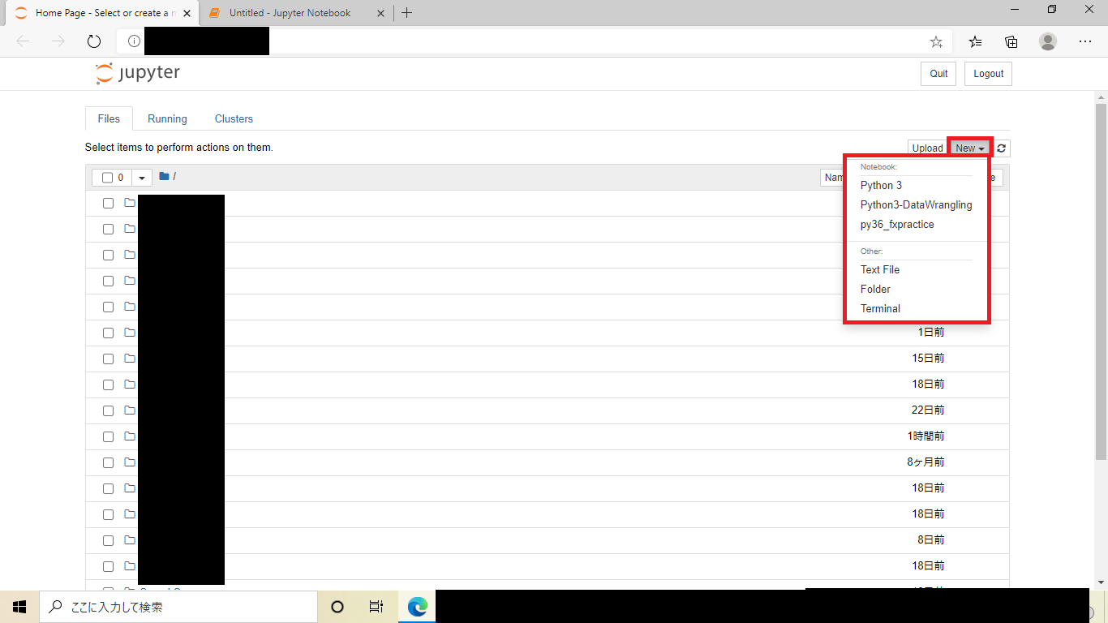Click the 15日前 last-modified text

click(x=928, y=359)
